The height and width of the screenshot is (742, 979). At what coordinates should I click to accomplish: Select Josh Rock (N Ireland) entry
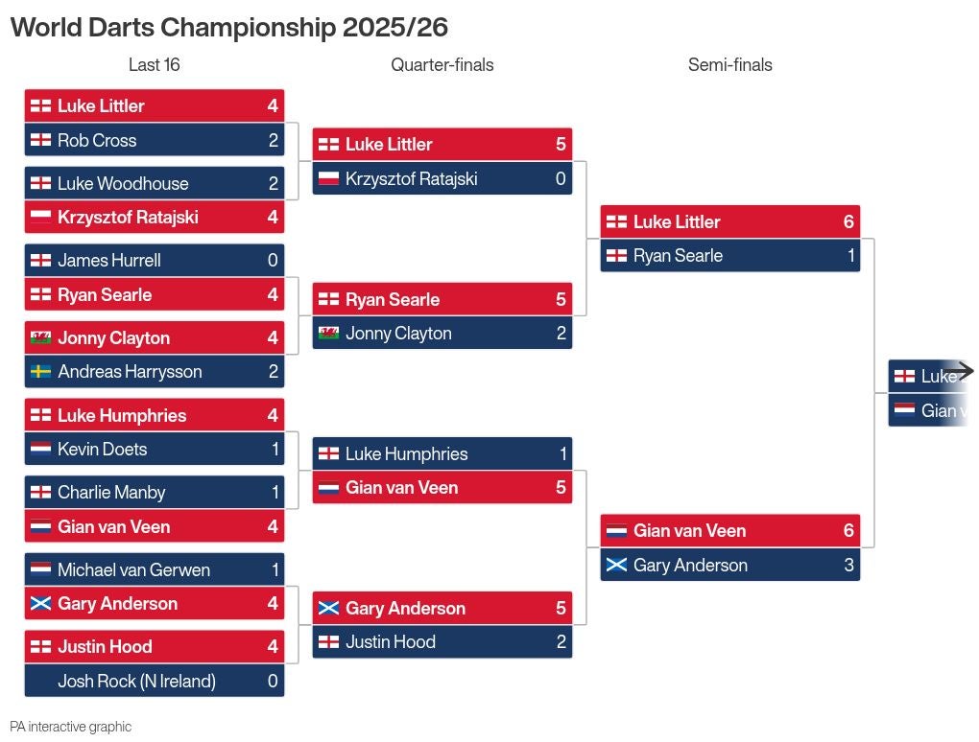[154, 681]
